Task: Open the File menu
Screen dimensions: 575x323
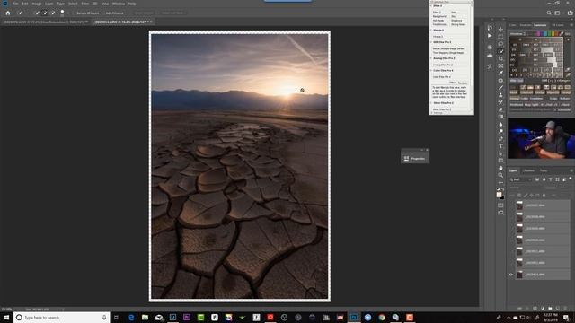Action: tap(16, 4)
